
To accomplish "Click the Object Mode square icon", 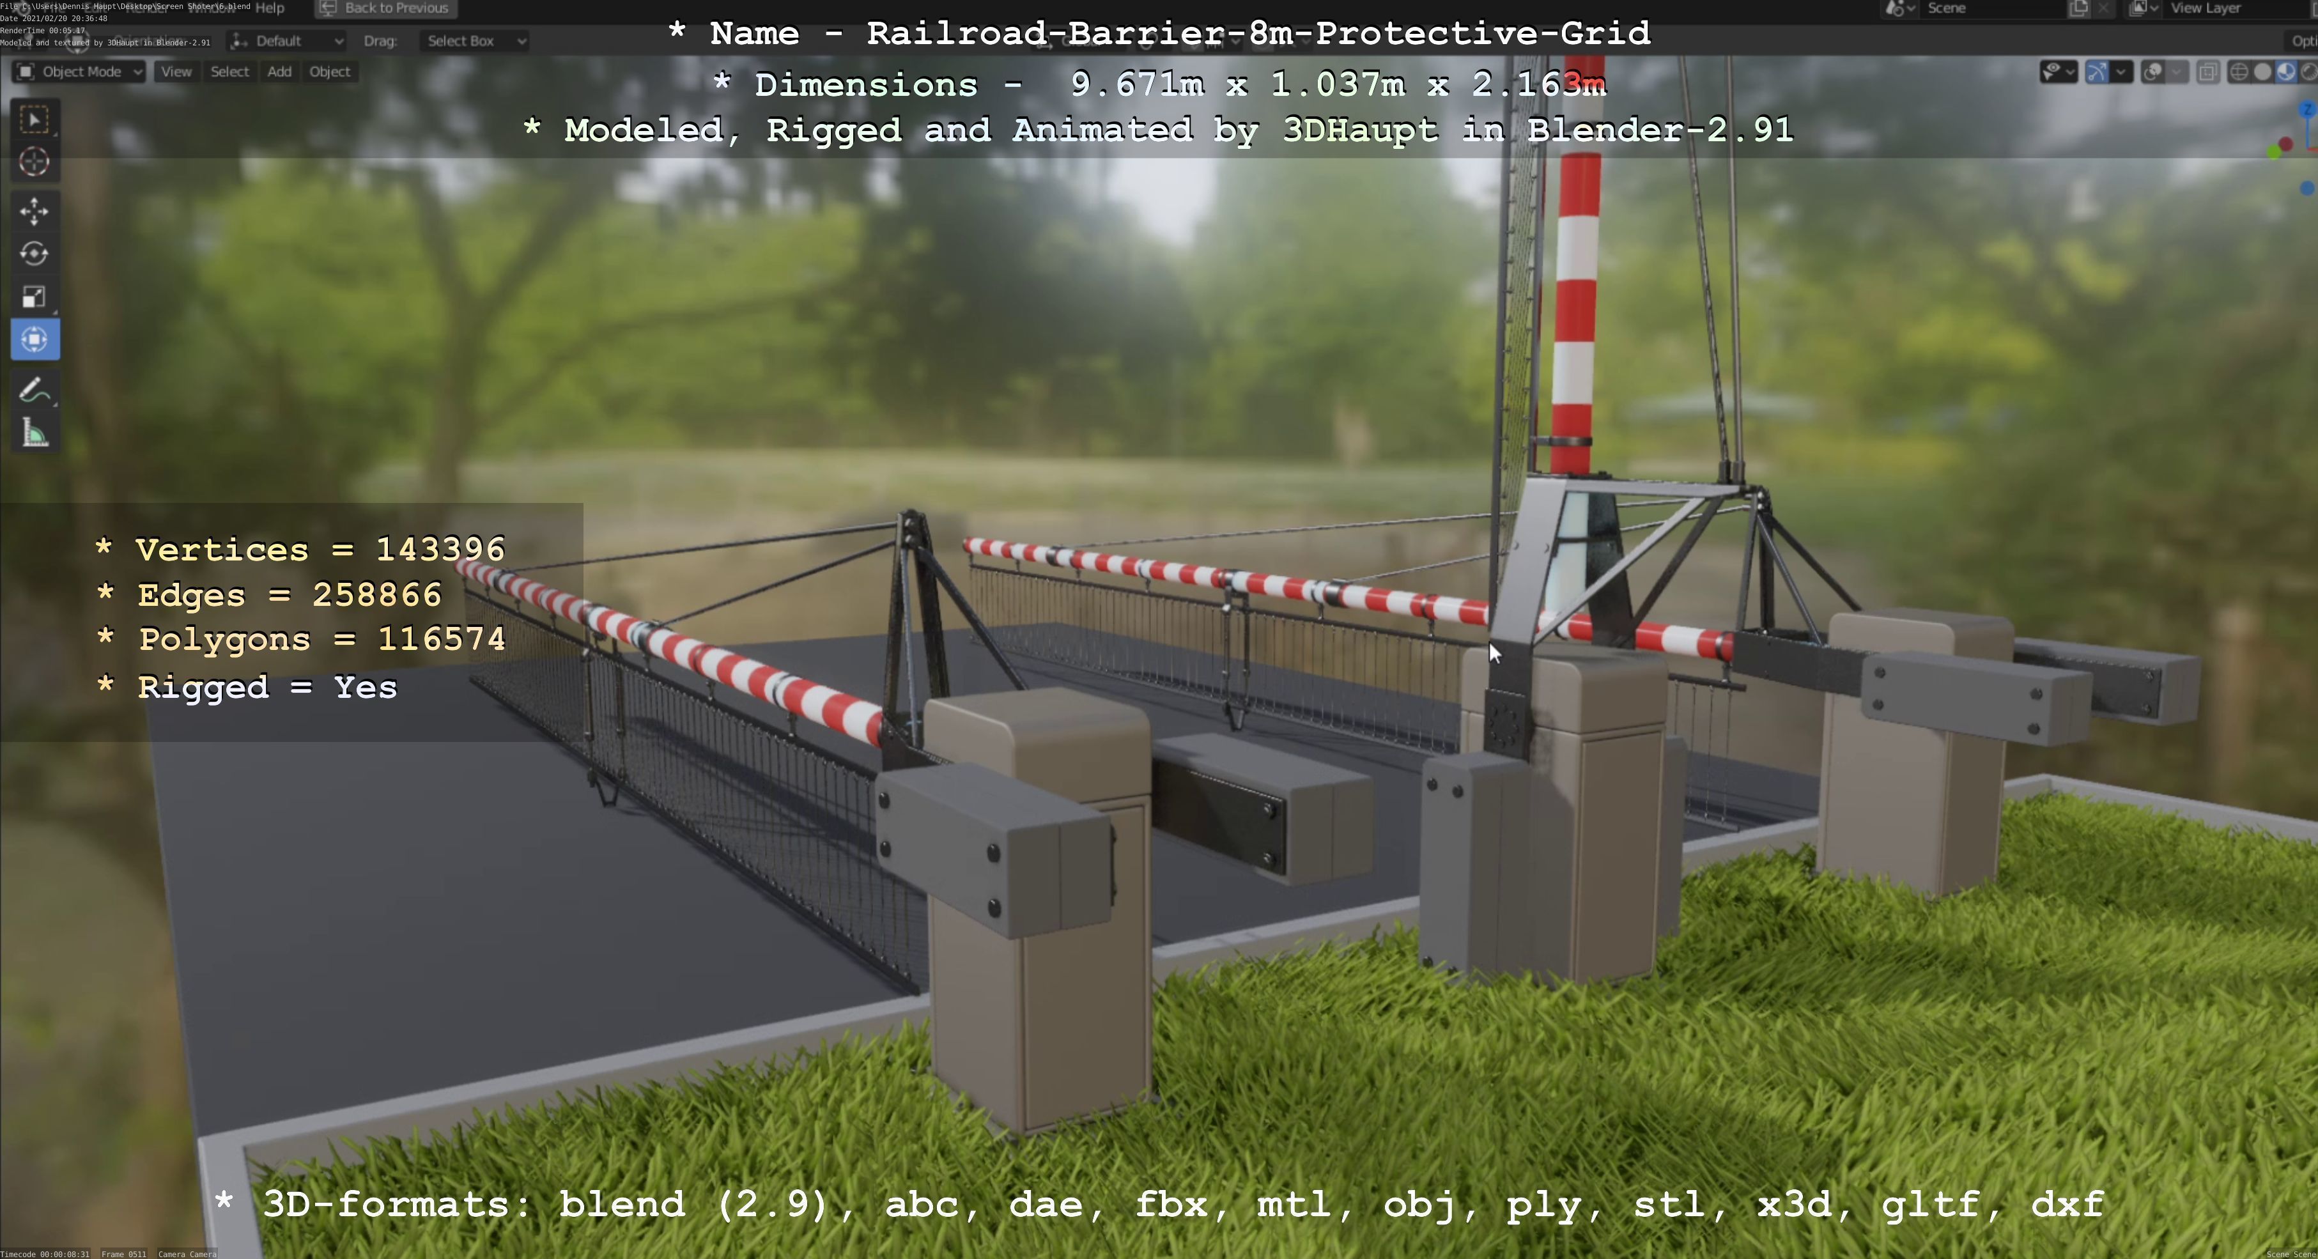I will [x=26, y=72].
